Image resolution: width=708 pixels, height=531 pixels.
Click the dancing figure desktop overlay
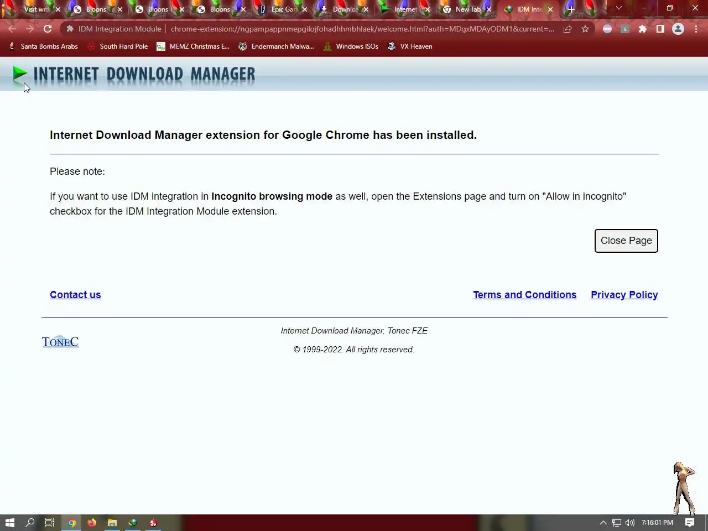coord(684,488)
